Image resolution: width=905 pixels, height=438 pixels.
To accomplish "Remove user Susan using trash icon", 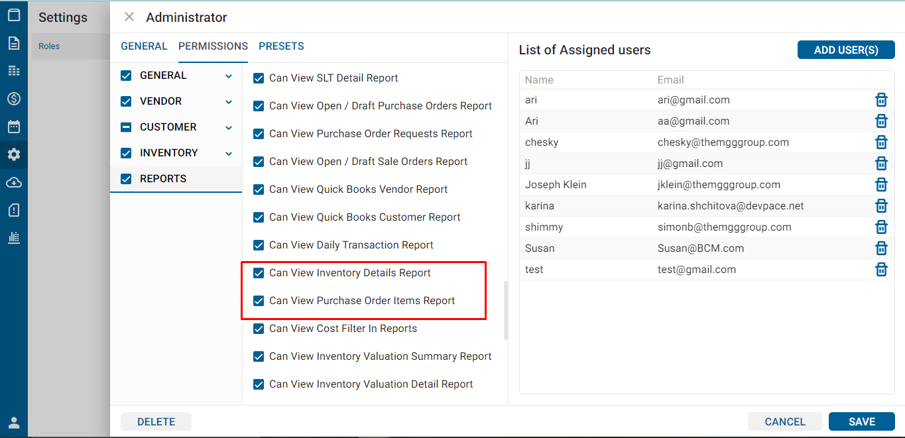I will tap(881, 248).
